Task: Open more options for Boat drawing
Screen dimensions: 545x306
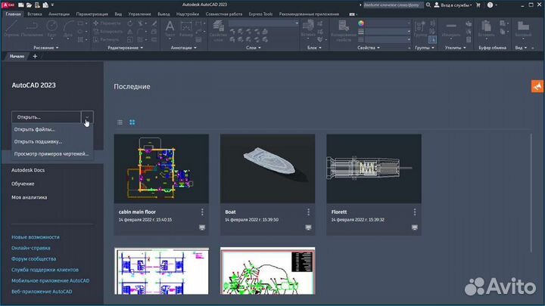Action: coord(308,212)
